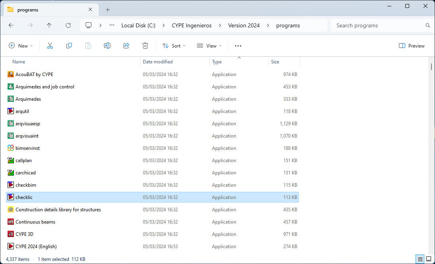Close the programs tab

tap(90, 10)
